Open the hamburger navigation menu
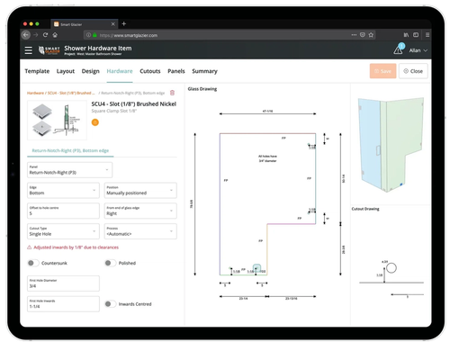 (28, 50)
